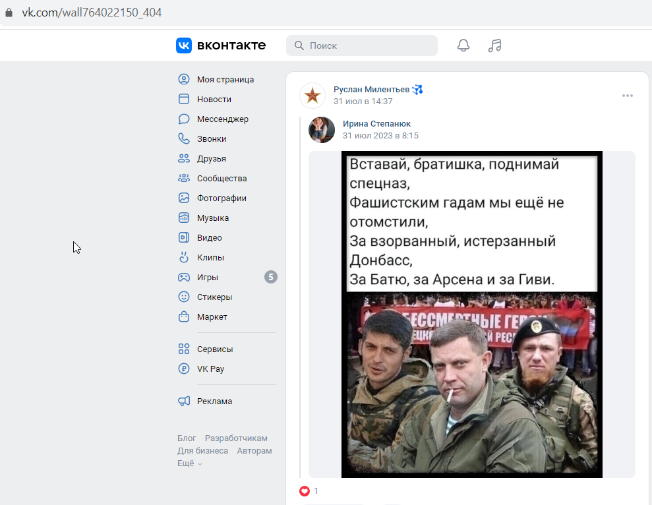This screenshot has height=505, width=652.
Task: Open the Calls (Звонки) phone icon
Action: [184, 138]
